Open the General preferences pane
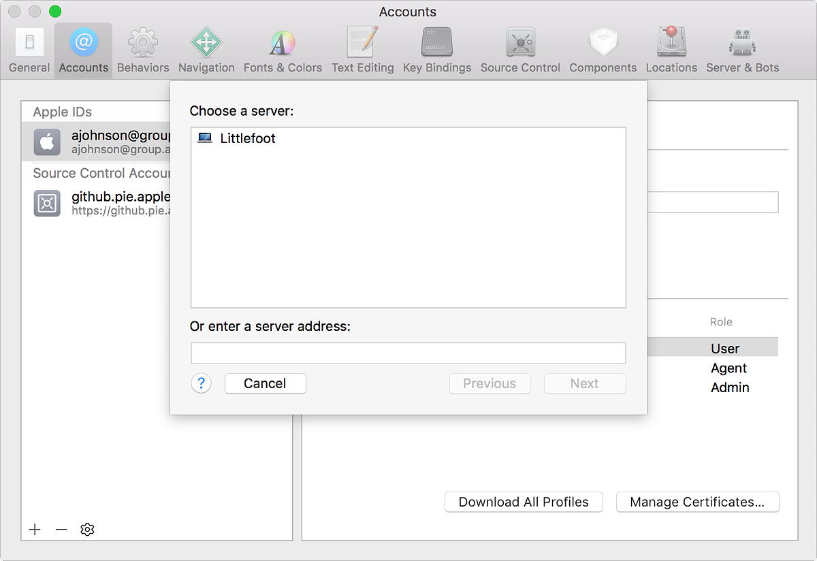 tap(29, 51)
